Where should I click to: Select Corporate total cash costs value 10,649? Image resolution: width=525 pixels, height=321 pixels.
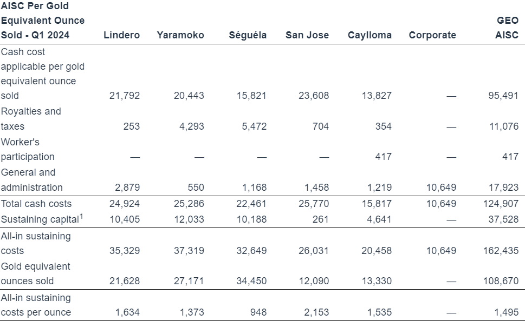point(442,204)
